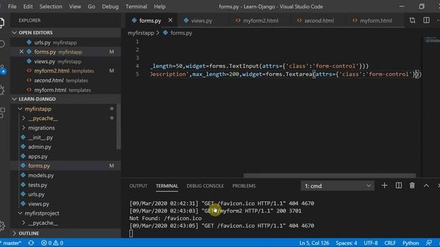Change the CRLF end-of-line sequence

point(390,243)
